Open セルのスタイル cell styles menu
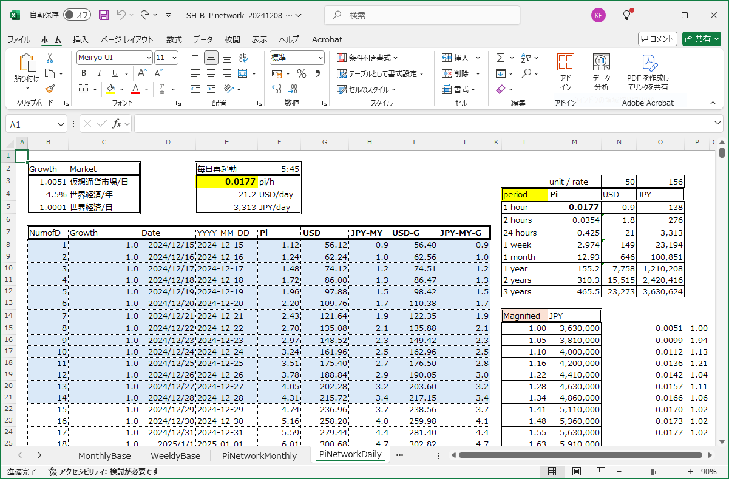This screenshot has height=479, width=729. tap(367, 89)
